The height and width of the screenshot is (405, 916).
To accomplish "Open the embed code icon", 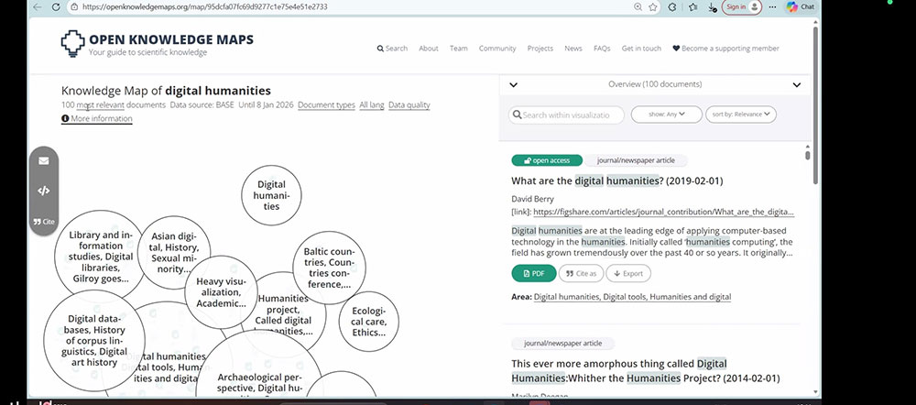I will point(43,191).
